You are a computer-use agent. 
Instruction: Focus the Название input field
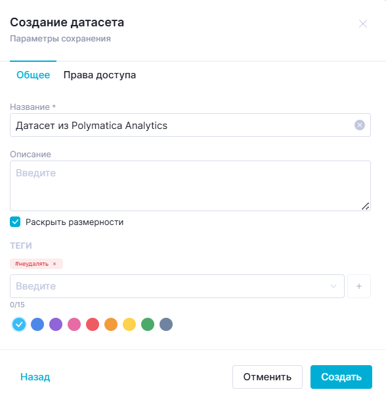(x=190, y=125)
